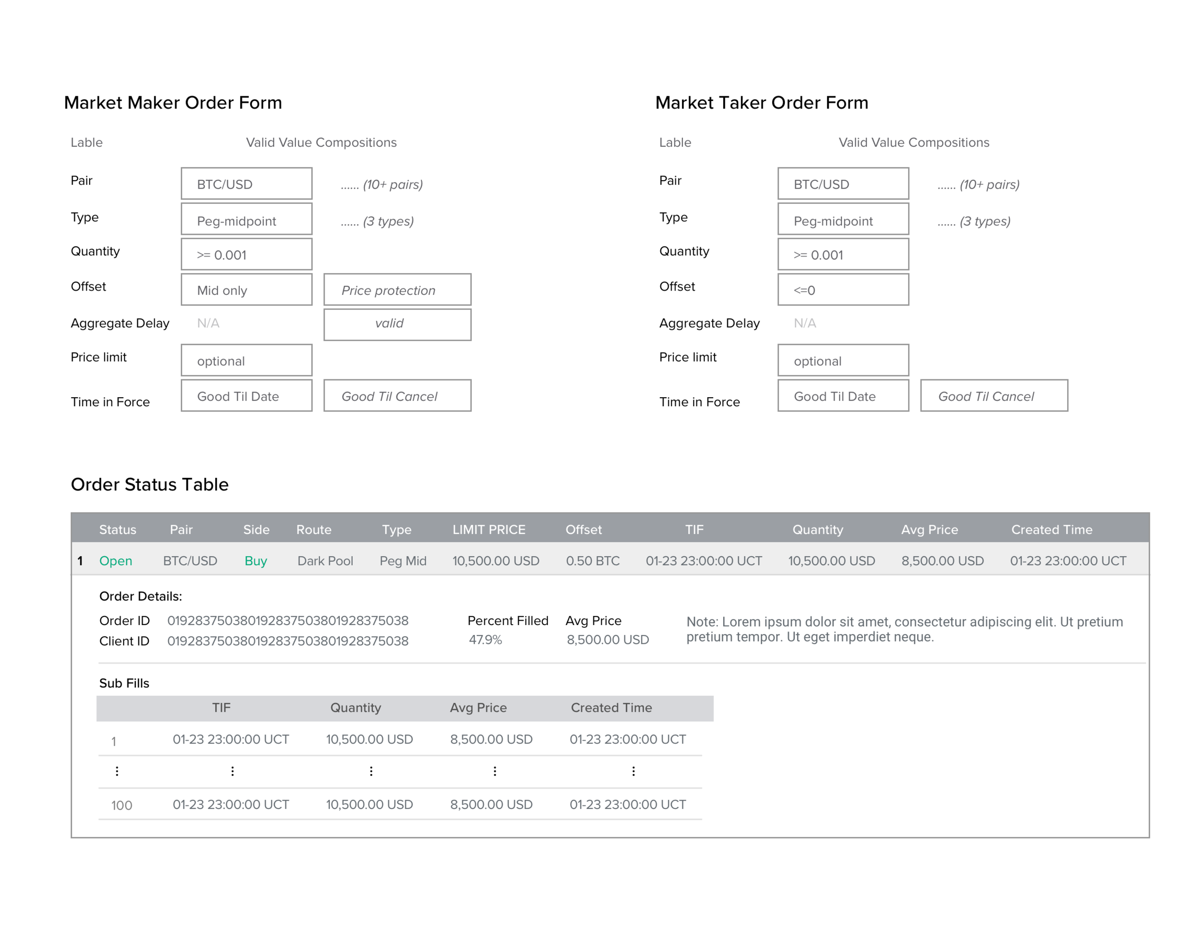This screenshot has width=1180, height=943.
Task: Click the LIMIT PRICE column header
Action: 489,529
